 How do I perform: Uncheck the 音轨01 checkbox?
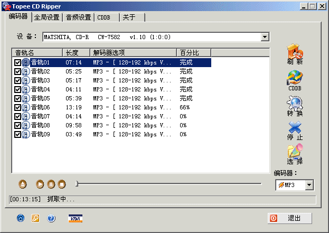[17, 62]
